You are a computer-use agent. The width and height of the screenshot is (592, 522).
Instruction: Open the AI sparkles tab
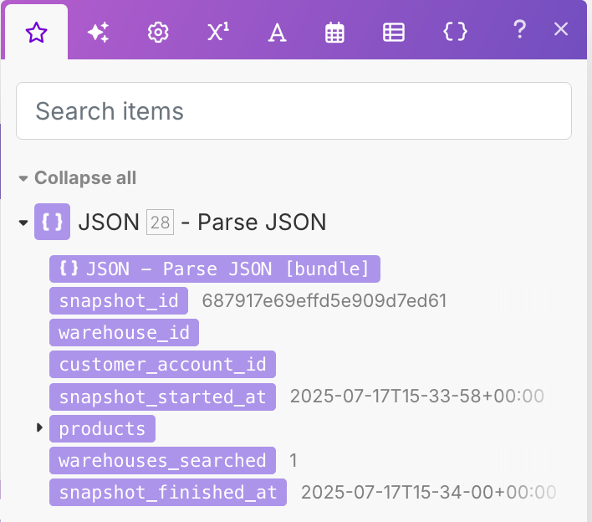point(99,33)
